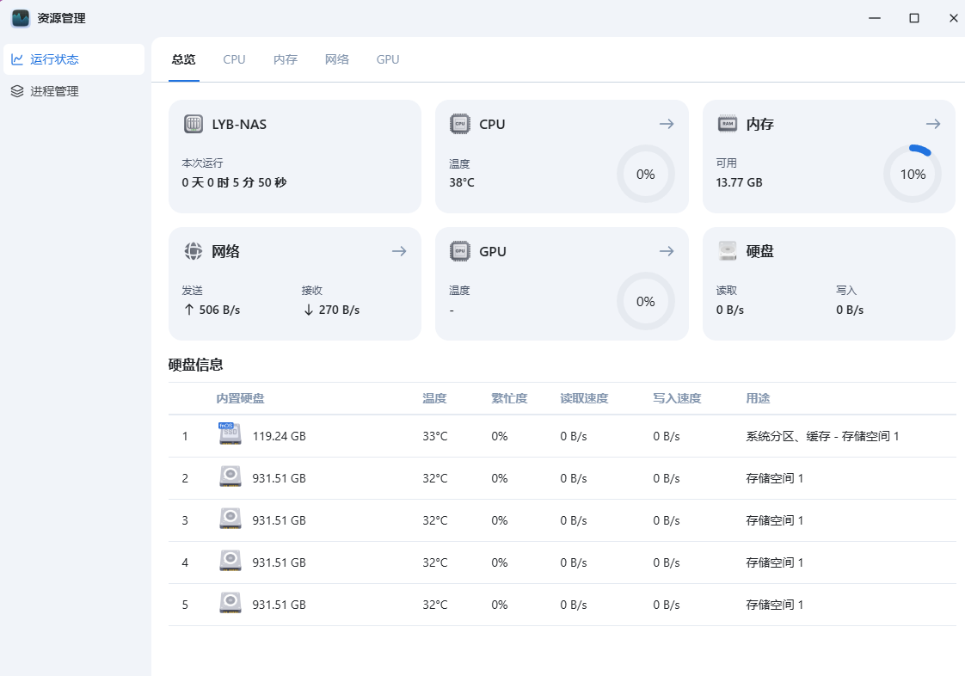Open CPU details via arrow
This screenshot has width=965, height=676.
pyautogui.click(x=667, y=124)
